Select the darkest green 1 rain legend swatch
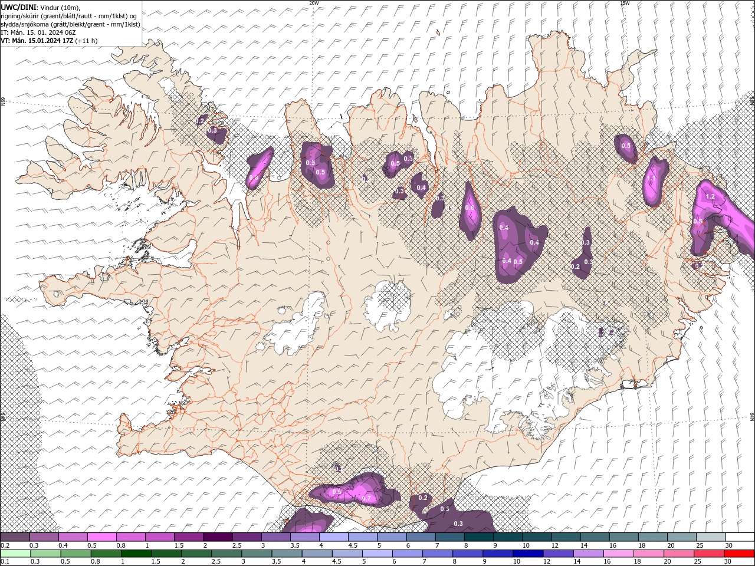755x566 pixels. tap(136, 554)
